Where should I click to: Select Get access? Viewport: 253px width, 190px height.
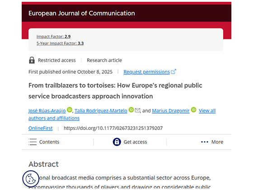tap(130, 142)
